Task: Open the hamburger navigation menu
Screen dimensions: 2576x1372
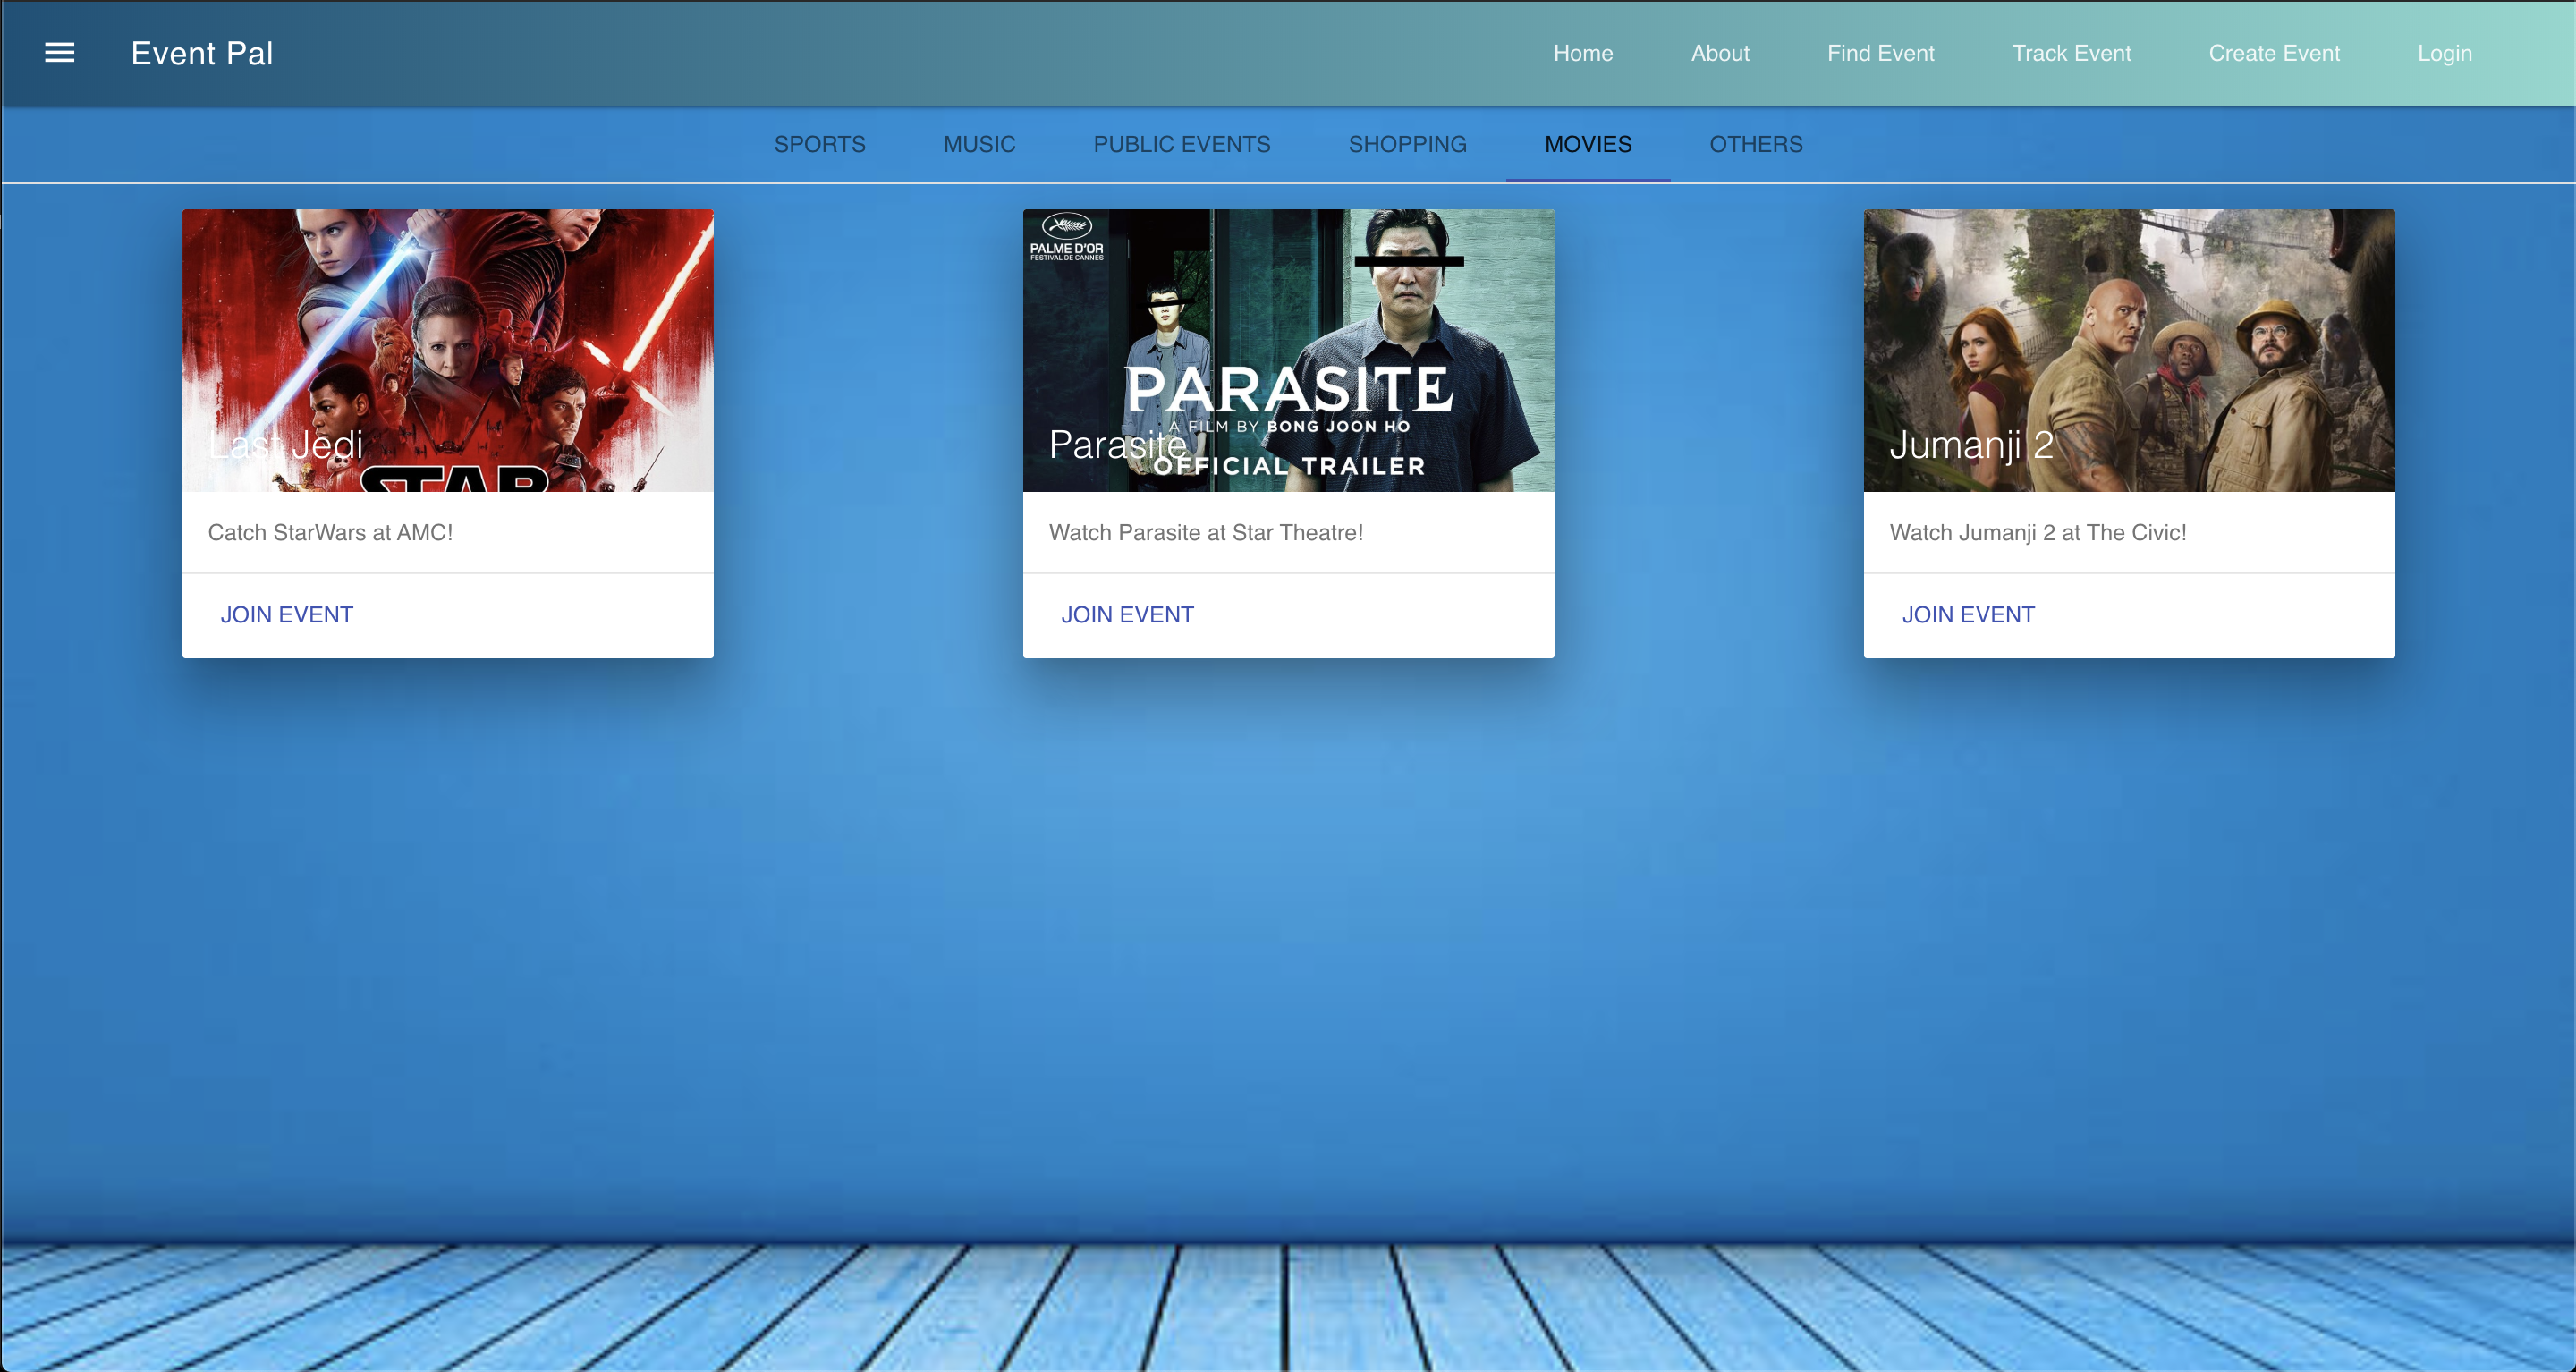Action: point(60,53)
